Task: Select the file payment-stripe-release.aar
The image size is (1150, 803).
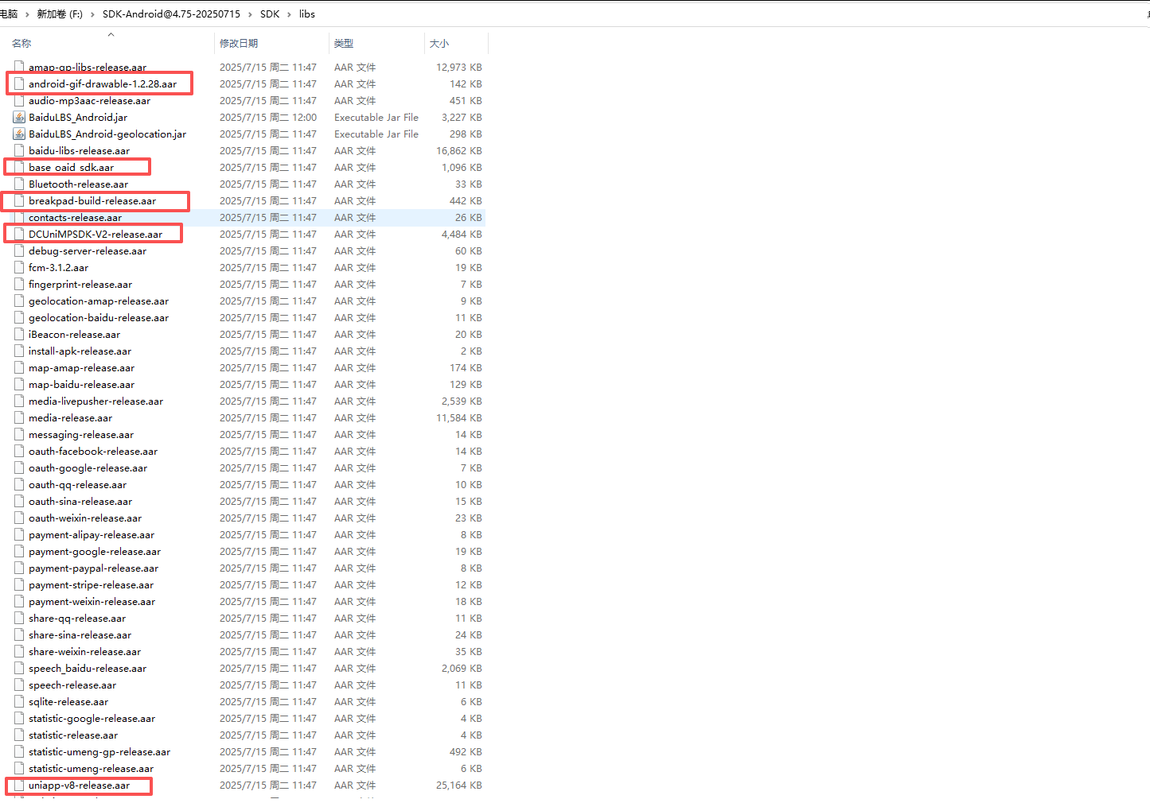Action: [91, 585]
